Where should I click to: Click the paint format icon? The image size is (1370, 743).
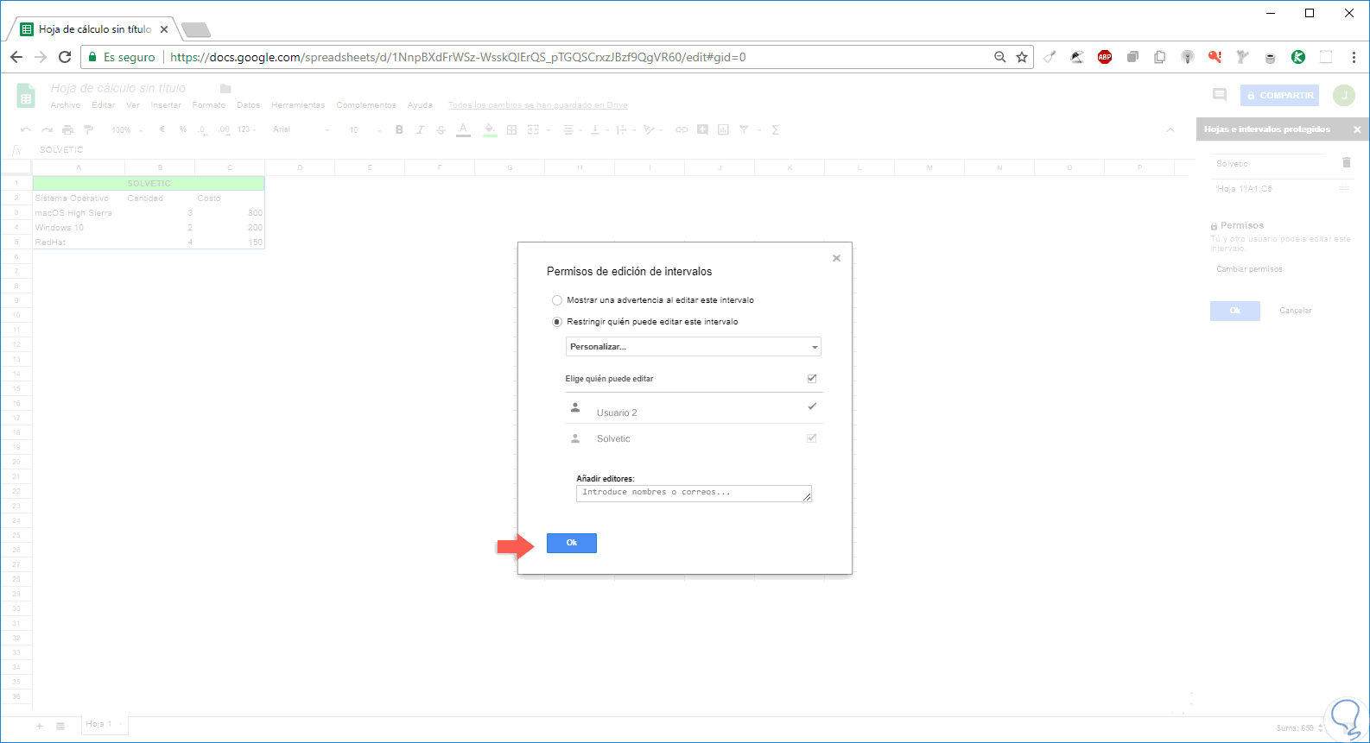point(88,130)
